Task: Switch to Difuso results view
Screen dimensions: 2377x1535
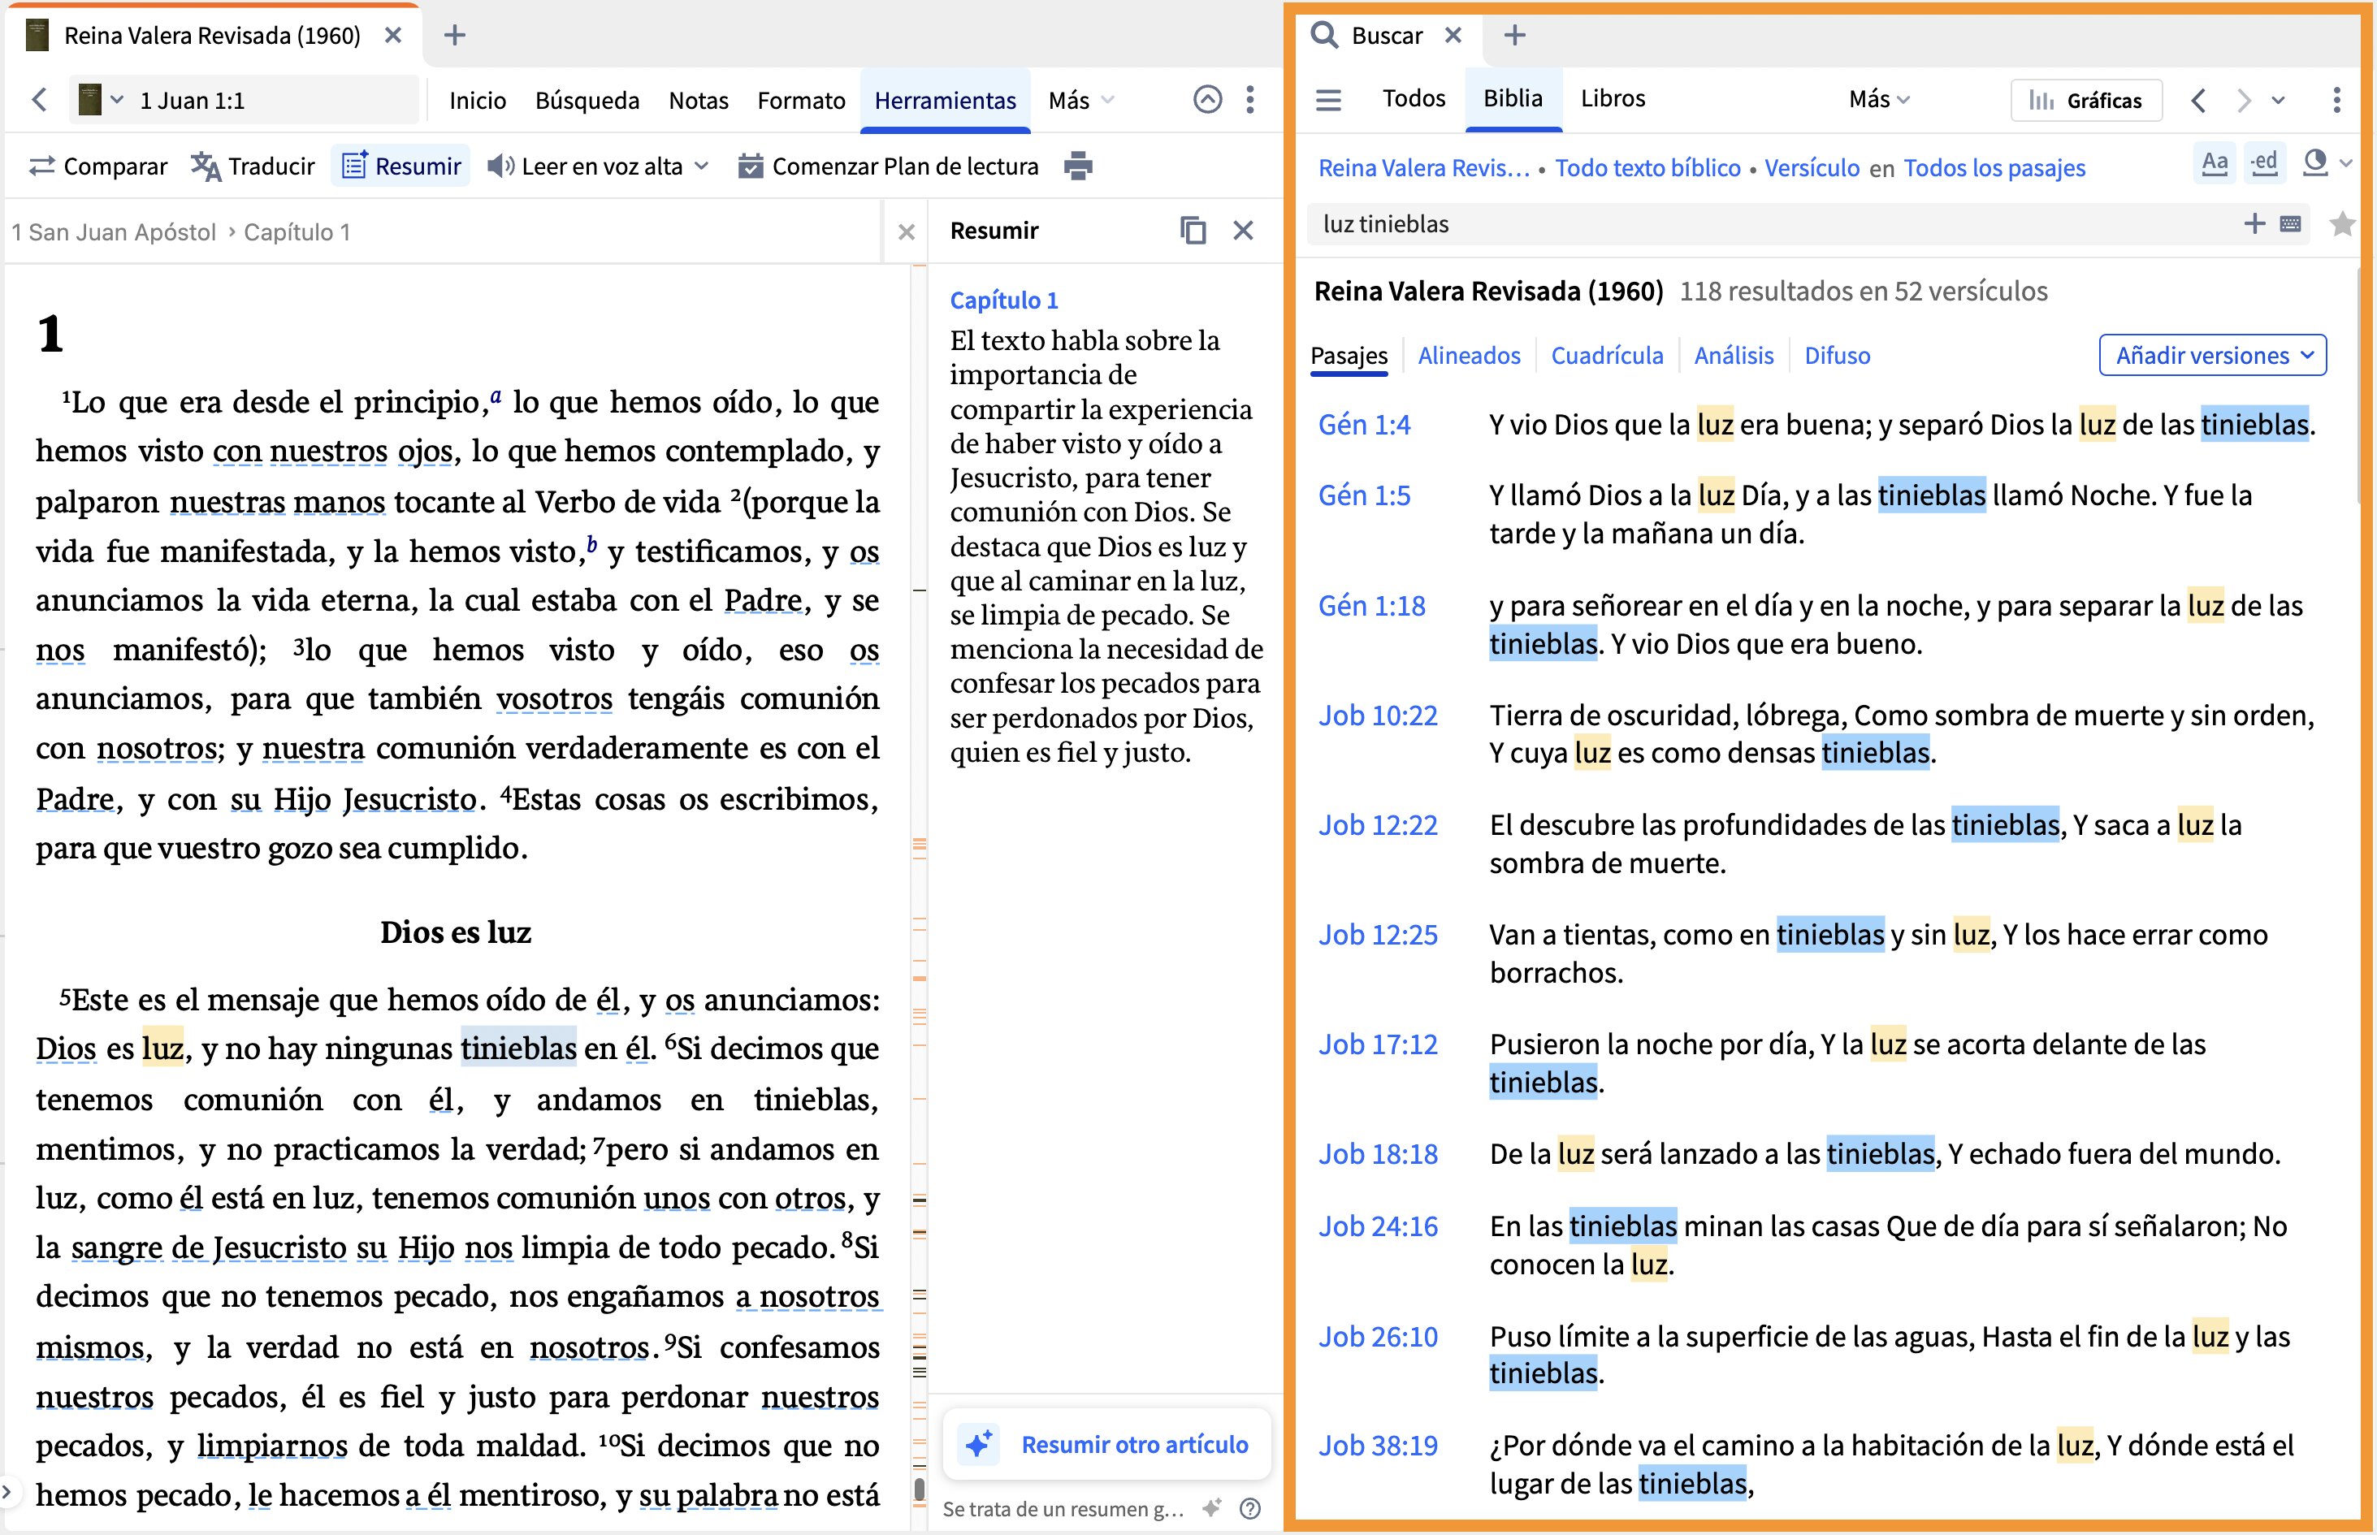Action: click(1837, 355)
